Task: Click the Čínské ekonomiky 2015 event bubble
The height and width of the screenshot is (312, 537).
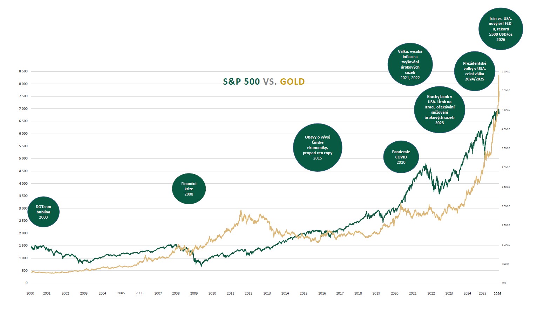Action: tap(318, 148)
